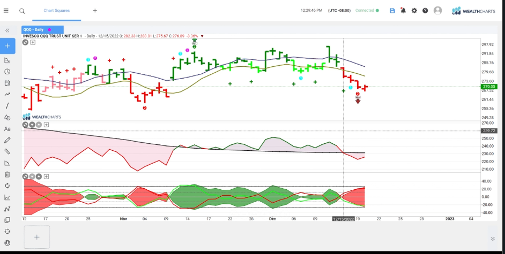Add indicator to the bottom oscillator pane
This screenshot has width=505, height=254.
coord(47,176)
